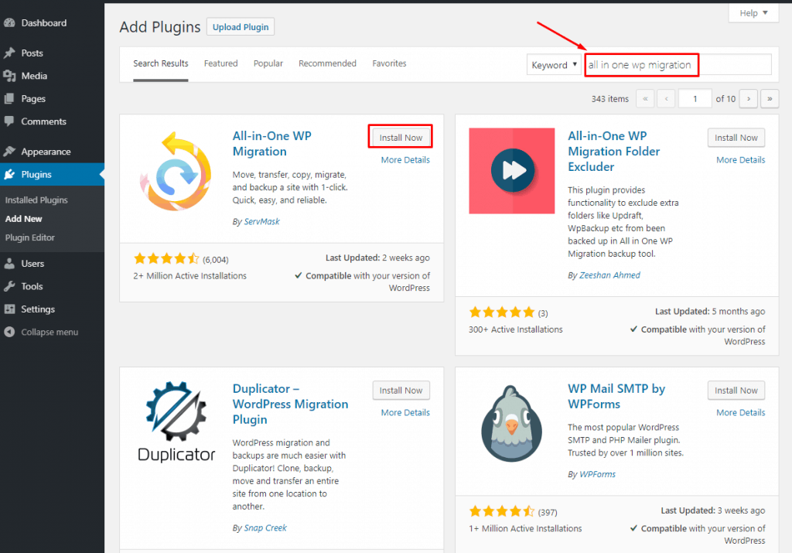The height and width of the screenshot is (553, 792).
Task: Install WP Mail SMTP by WPForms
Action: coord(736,391)
